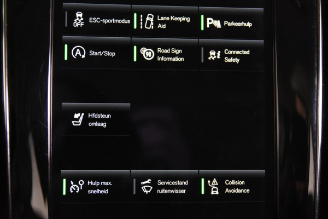
Task: Toggle the Connected Safety indicator bar
Action: point(202,55)
